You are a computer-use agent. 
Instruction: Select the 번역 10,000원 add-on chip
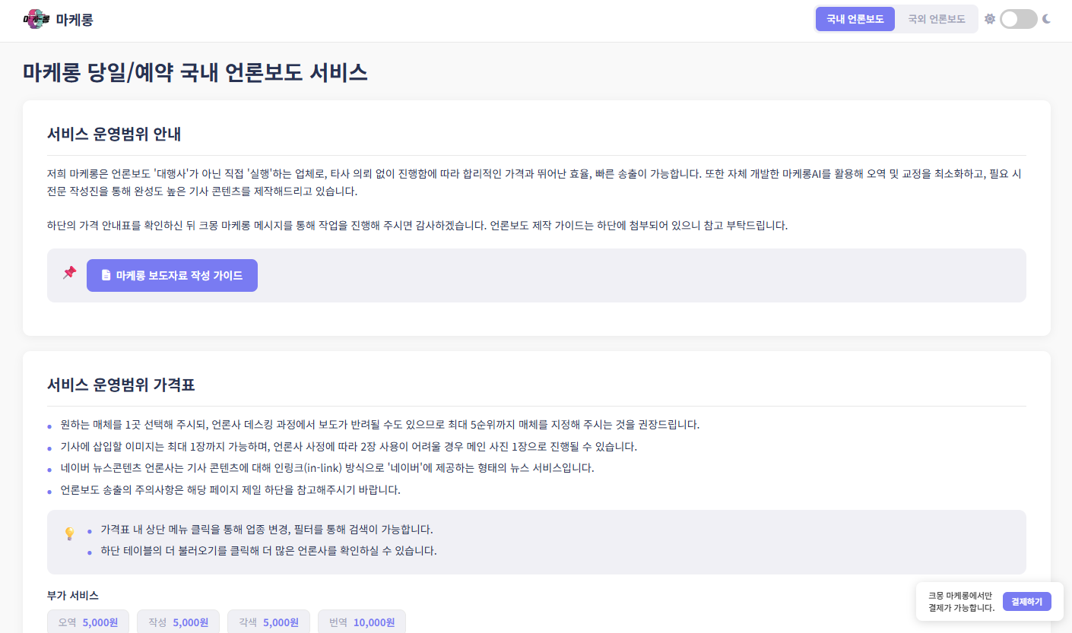pyautogui.click(x=362, y=622)
